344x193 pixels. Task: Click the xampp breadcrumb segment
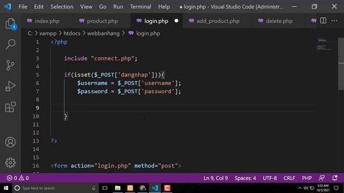coord(48,33)
